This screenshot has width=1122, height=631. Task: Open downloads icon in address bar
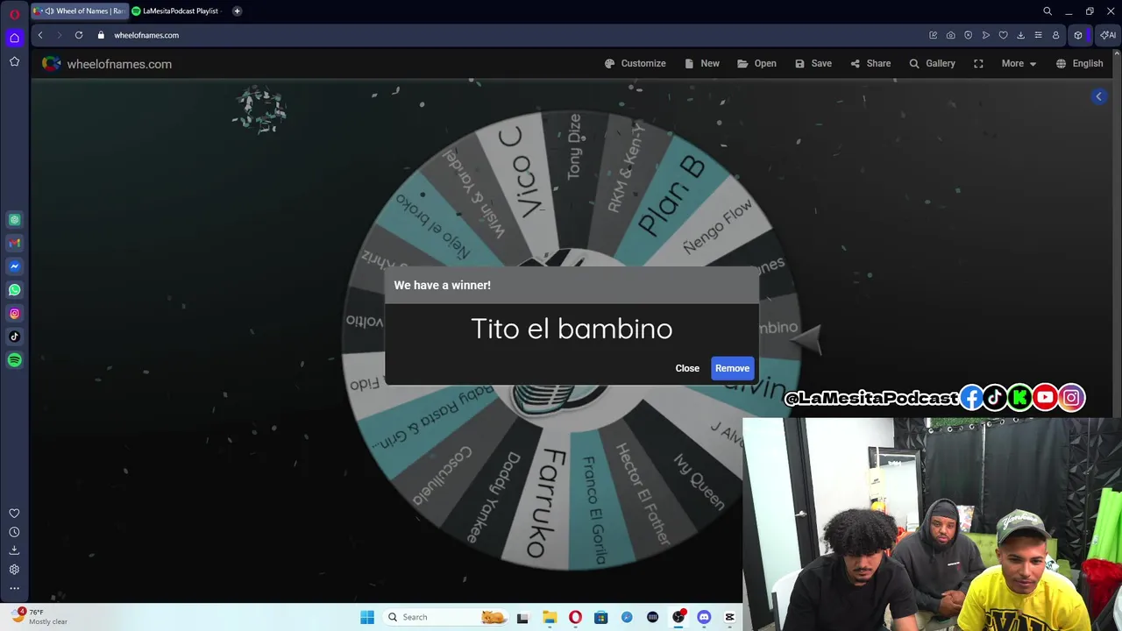pyautogui.click(x=1021, y=35)
